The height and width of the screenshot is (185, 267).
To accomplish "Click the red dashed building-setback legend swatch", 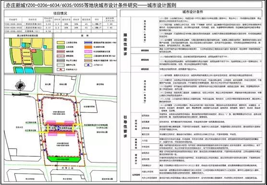I will point(61,56).
